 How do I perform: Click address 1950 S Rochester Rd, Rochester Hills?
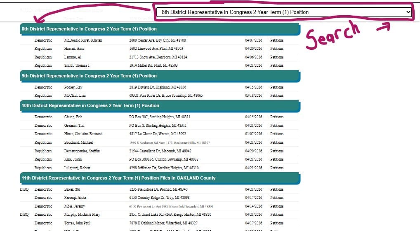pos(169,142)
